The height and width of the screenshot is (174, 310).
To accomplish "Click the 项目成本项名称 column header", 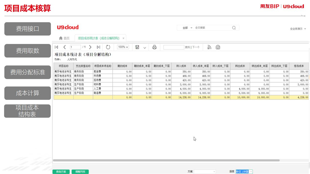I will coord(103,66).
